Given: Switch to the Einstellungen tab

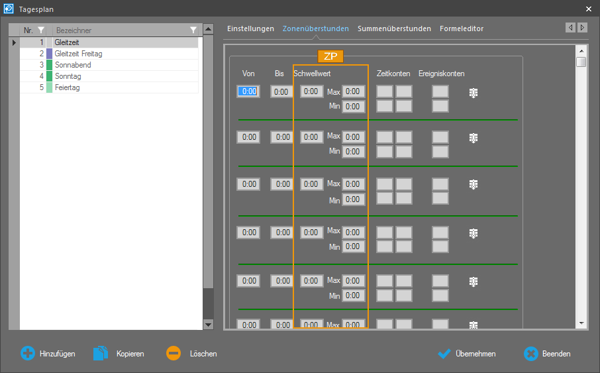Looking at the screenshot, I should click(x=250, y=28).
